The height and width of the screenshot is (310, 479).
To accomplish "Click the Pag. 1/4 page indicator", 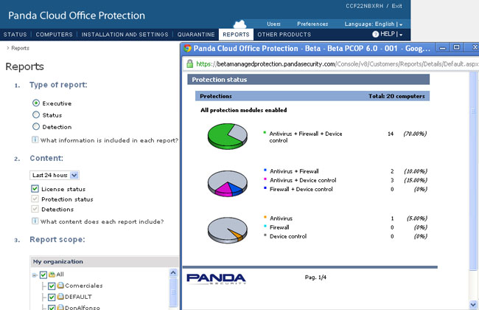I will pyautogui.click(x=315, y=278).
